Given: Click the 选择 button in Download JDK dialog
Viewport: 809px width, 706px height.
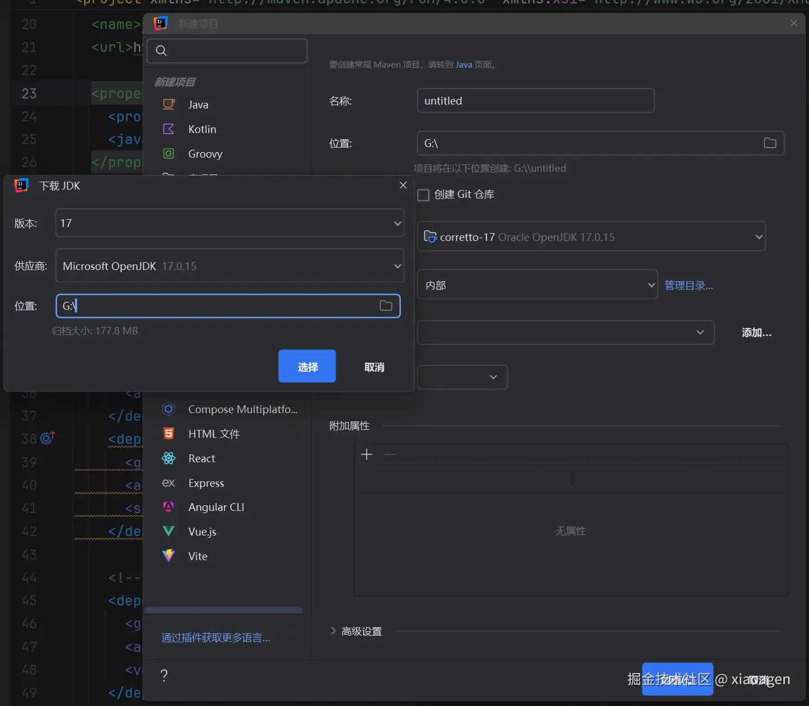Looking at the screenshot, I should 307,366.
